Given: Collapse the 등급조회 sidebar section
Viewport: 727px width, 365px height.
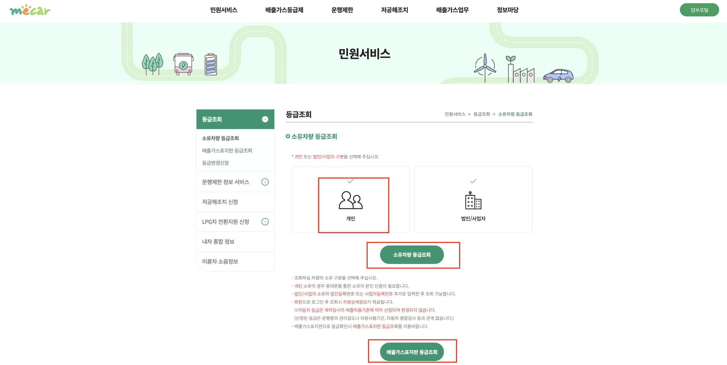Looking at the screenshot, I should pyautogui.click(x=265, y=120).
